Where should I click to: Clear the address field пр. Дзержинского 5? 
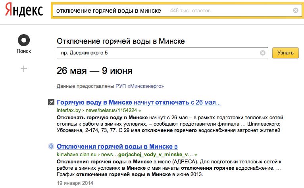[x=262, y=53]
